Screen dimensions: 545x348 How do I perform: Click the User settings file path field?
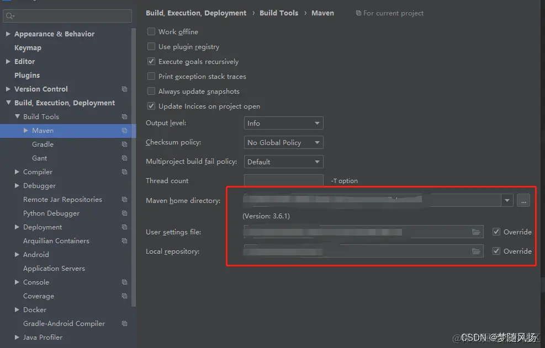coord(363,232)
